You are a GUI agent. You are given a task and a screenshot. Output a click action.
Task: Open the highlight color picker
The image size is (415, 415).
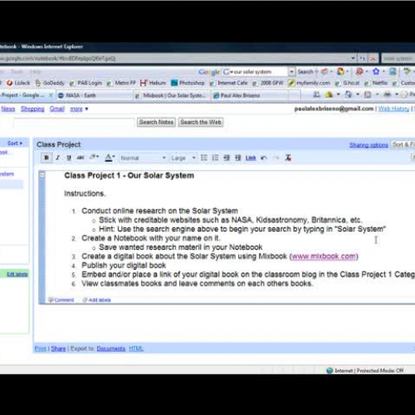point(94,158)
